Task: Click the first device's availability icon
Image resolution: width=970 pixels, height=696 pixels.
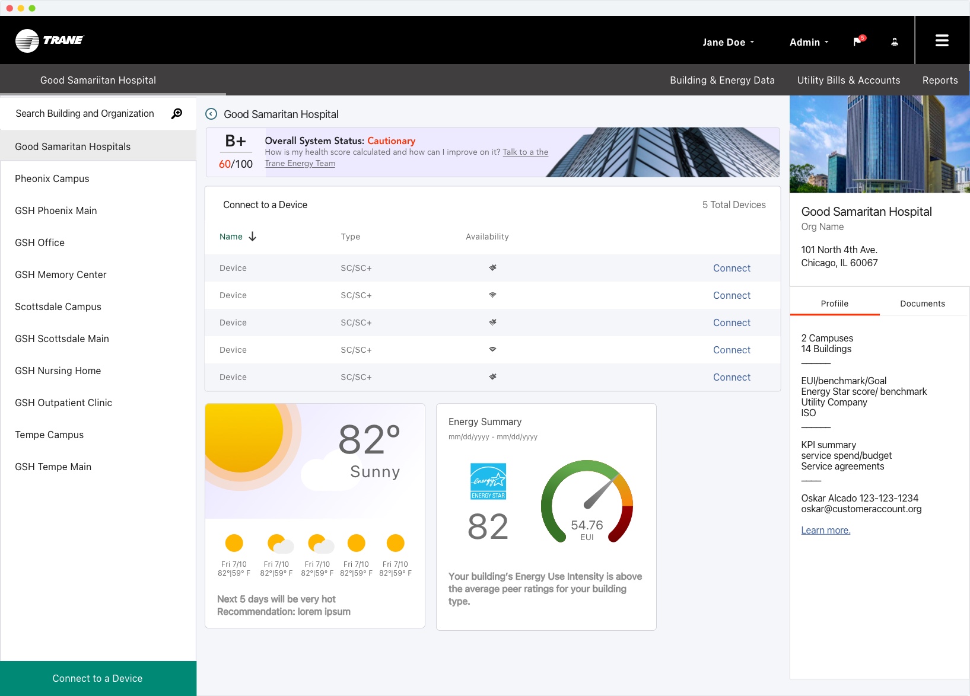Action: (x=492, y=268)
